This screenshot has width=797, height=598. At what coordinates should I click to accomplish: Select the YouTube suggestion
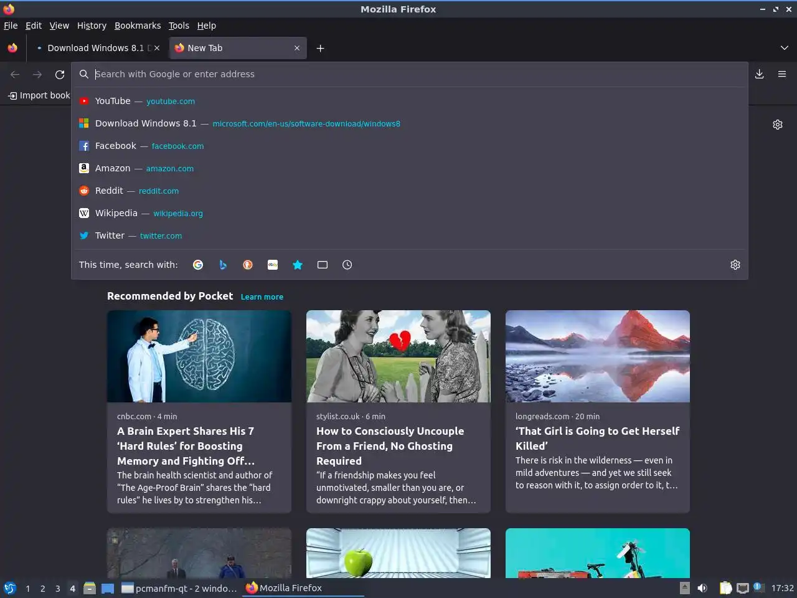(410, 101)
